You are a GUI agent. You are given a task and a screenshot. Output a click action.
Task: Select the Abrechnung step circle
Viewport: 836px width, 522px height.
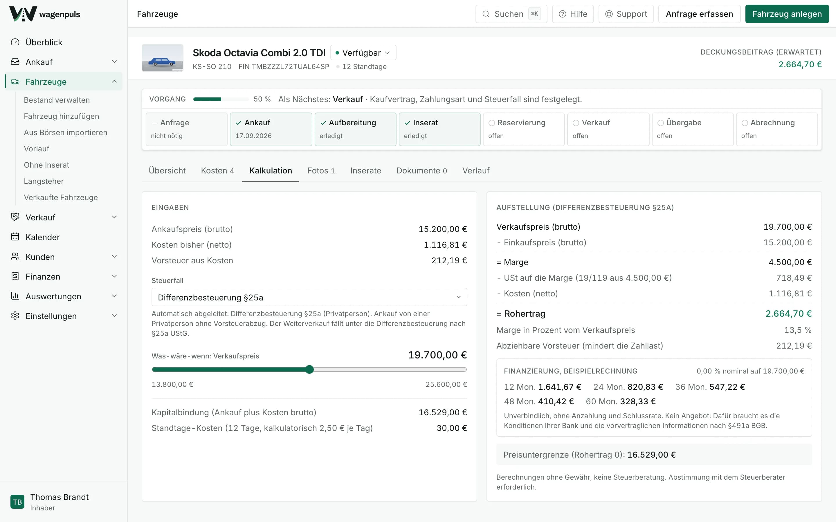coord(745,123)
